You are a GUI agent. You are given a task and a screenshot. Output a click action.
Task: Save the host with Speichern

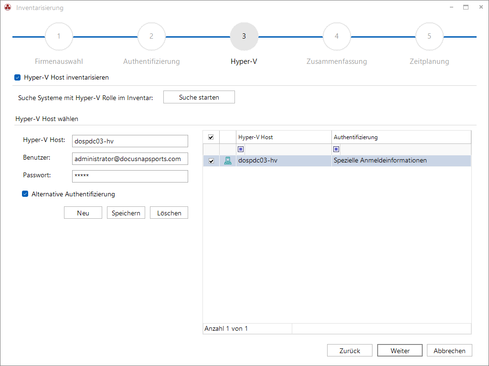click(x=126, y=213)
